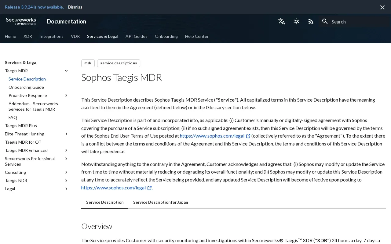Open the Service Description sidebar link

point(27,79)
